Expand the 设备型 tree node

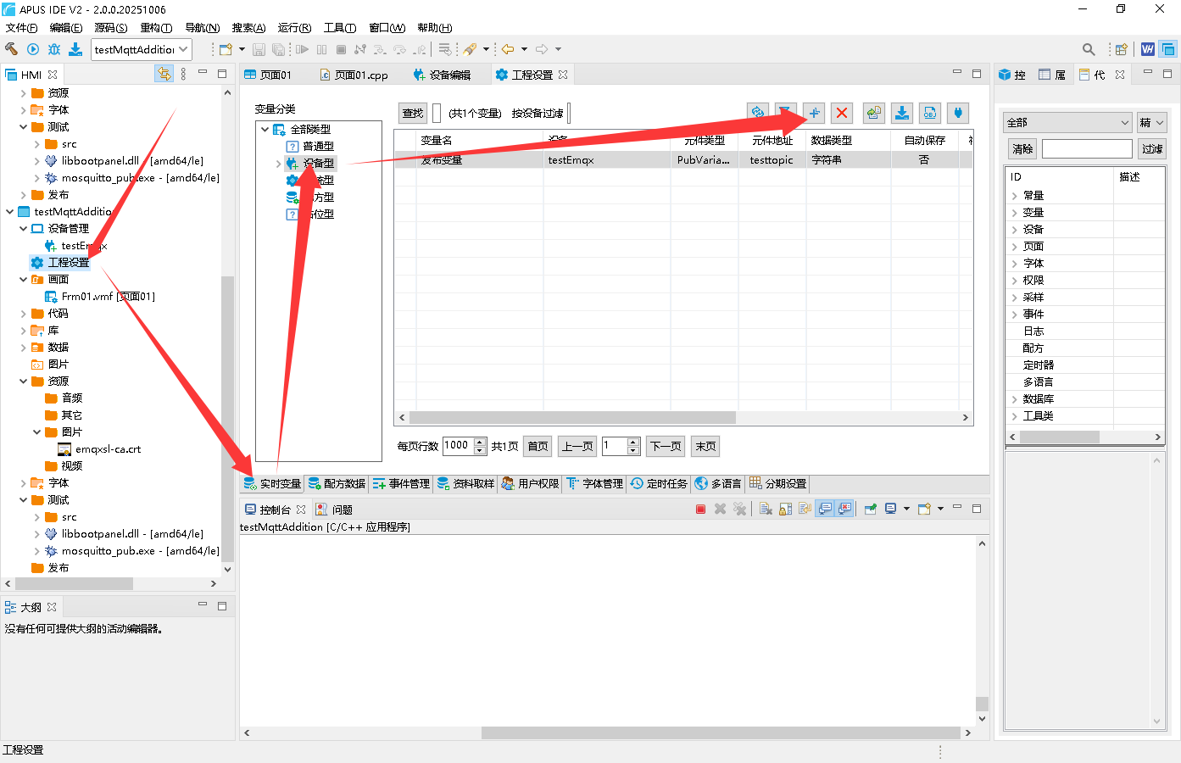point(278,164)
